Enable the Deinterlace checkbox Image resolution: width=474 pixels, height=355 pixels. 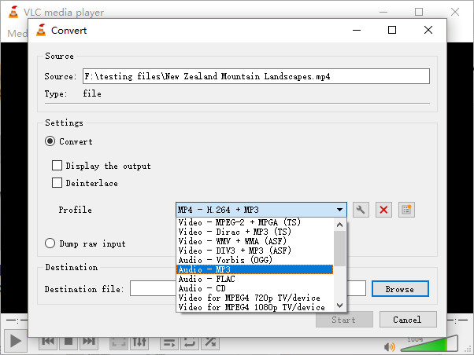[57, 182]
